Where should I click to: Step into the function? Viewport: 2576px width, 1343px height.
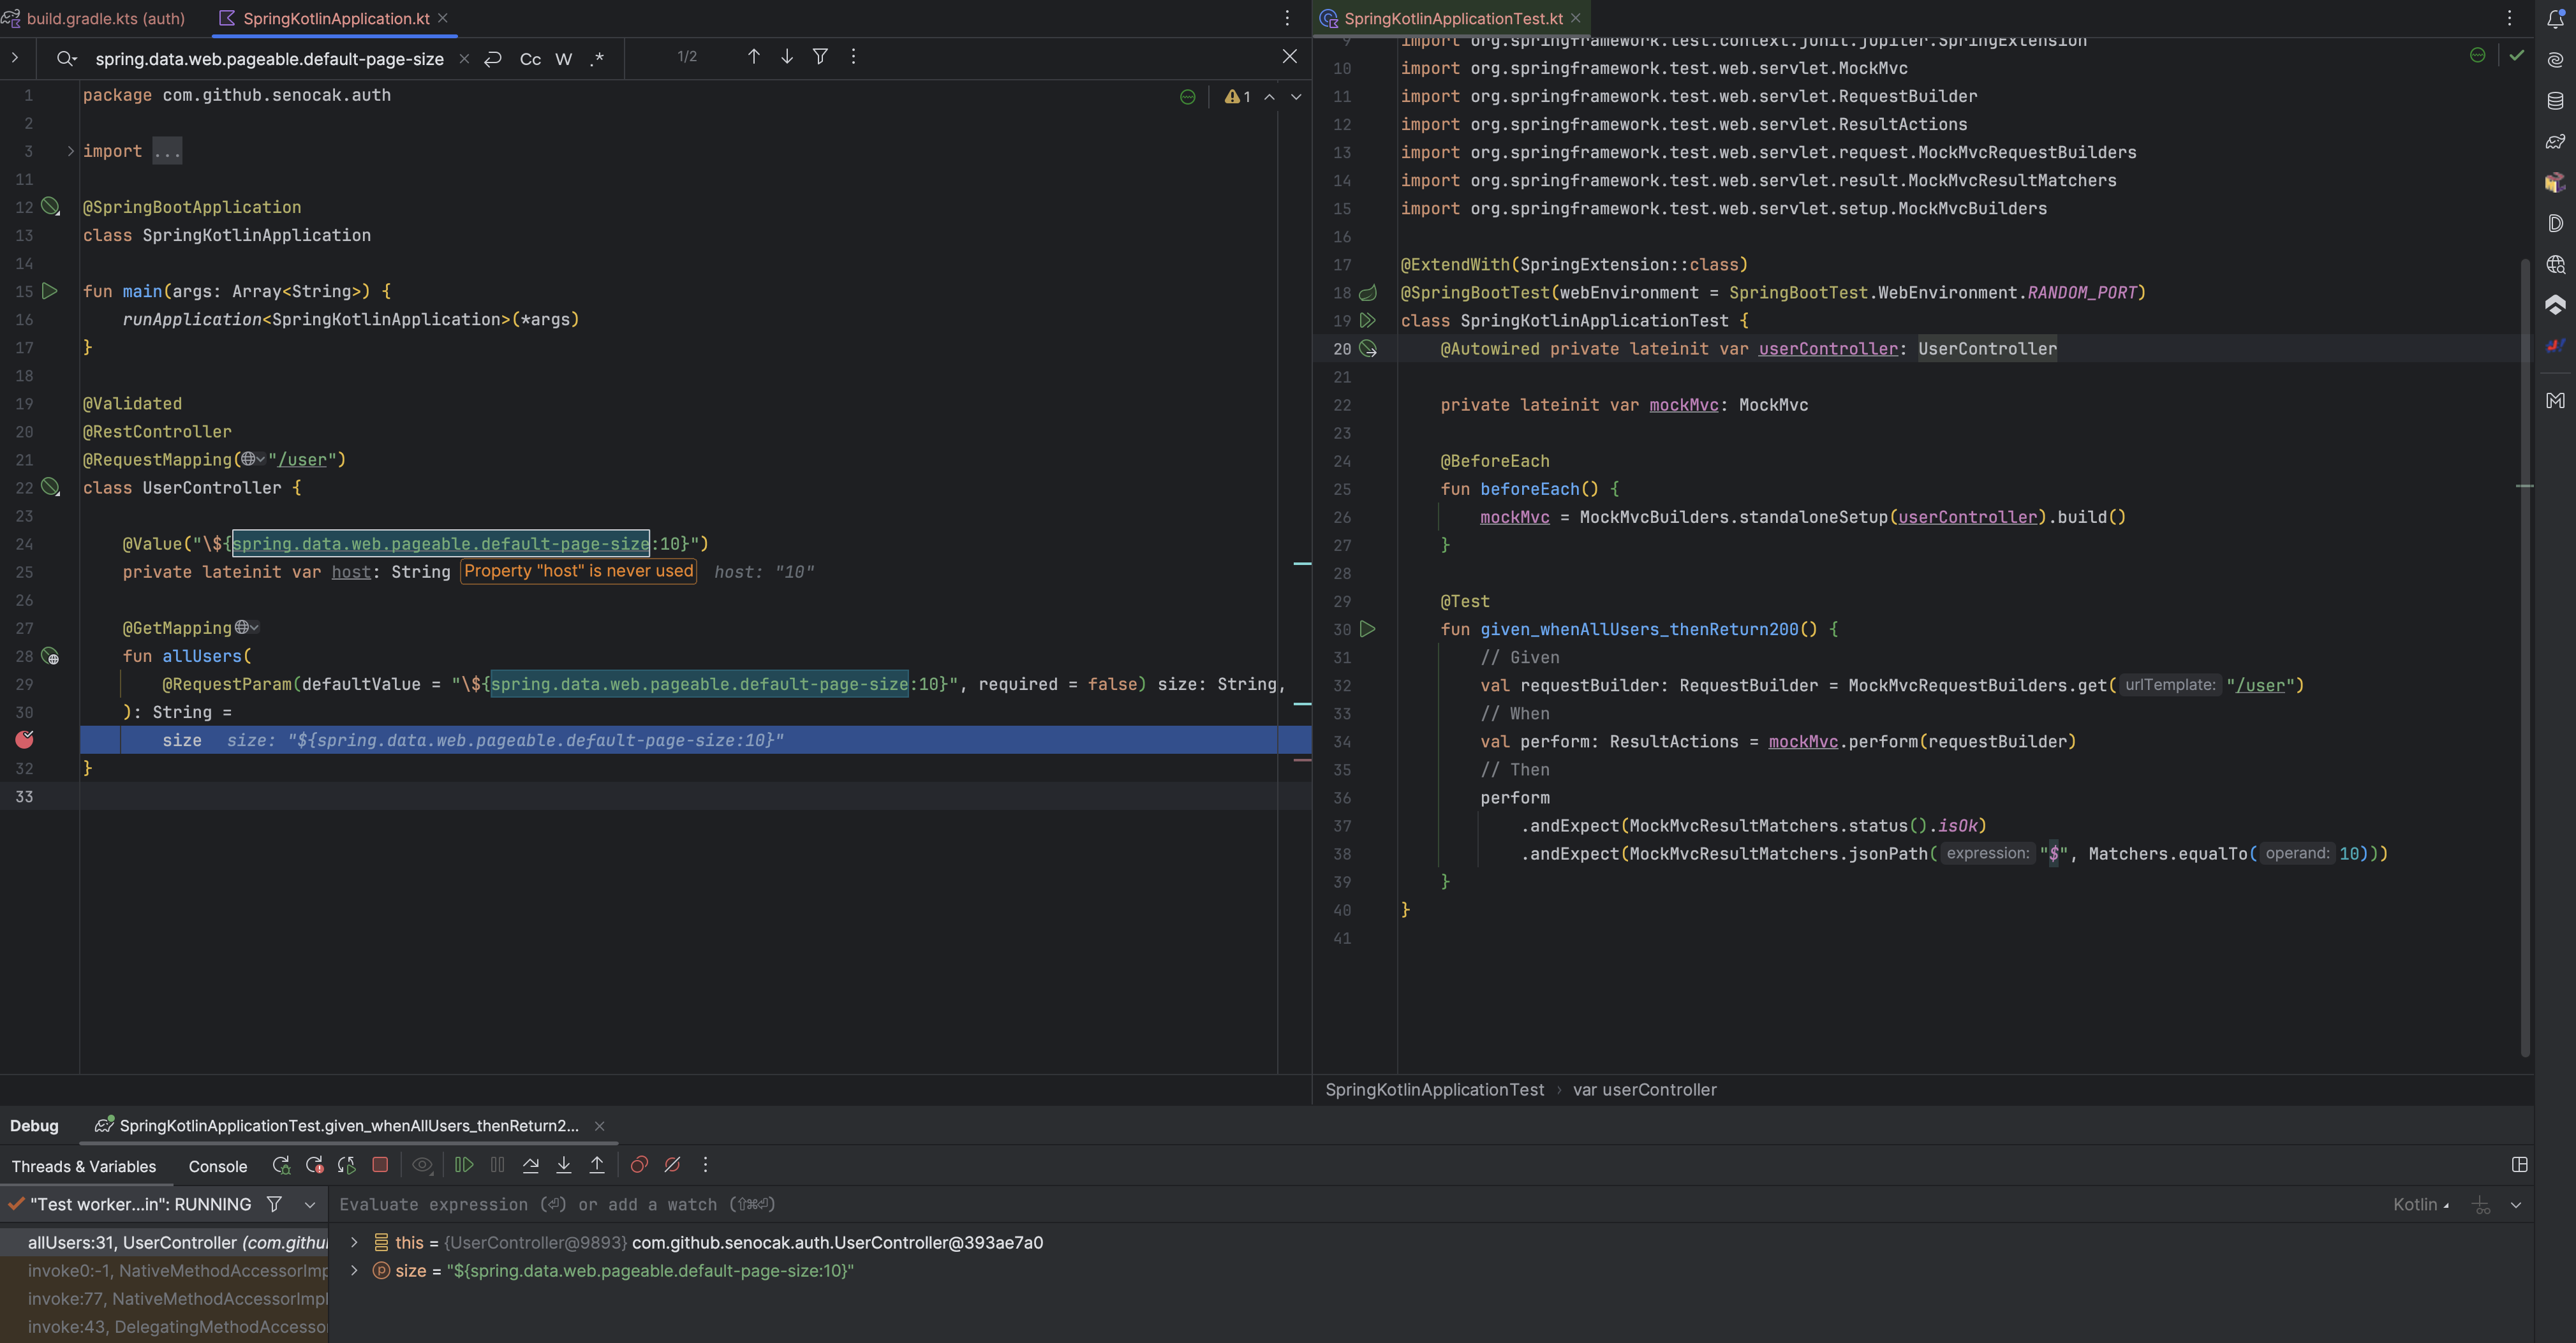point(564,1165)
